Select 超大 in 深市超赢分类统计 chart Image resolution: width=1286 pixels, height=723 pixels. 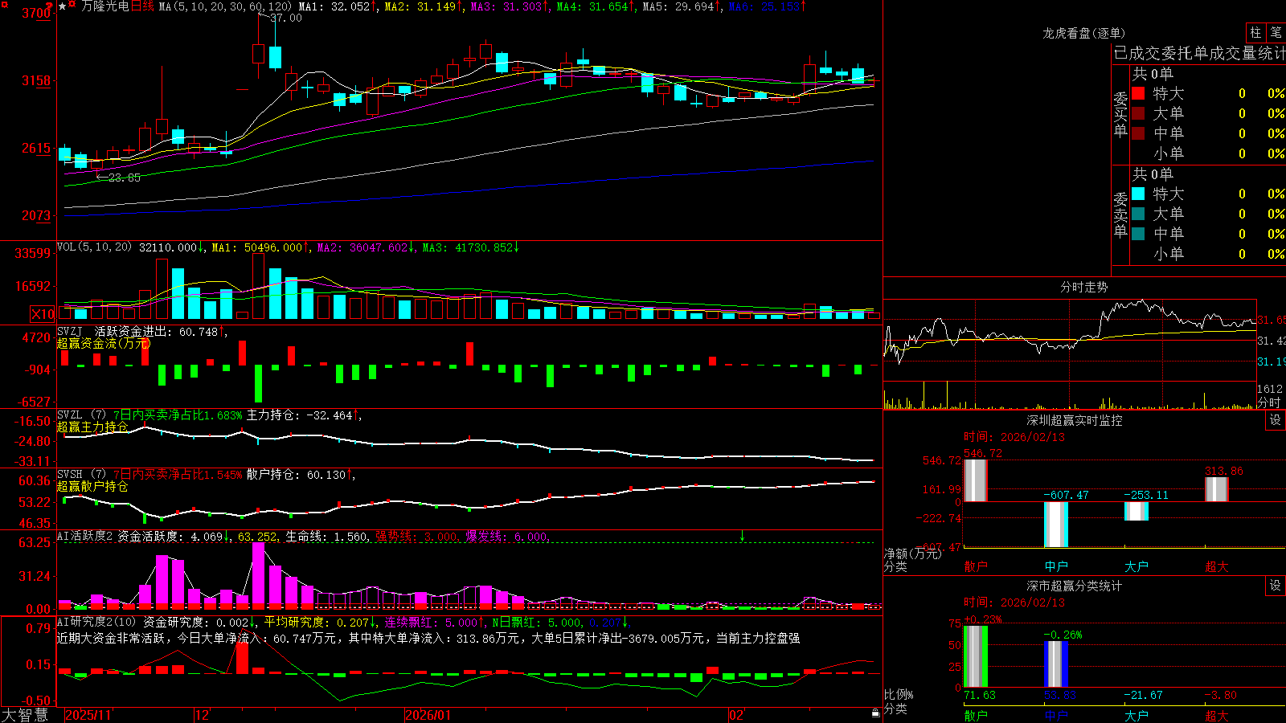(1217, 715)
